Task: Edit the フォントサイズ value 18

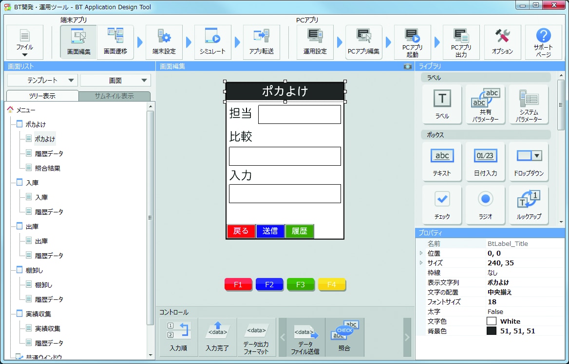Action: click(x=526, y=302)
